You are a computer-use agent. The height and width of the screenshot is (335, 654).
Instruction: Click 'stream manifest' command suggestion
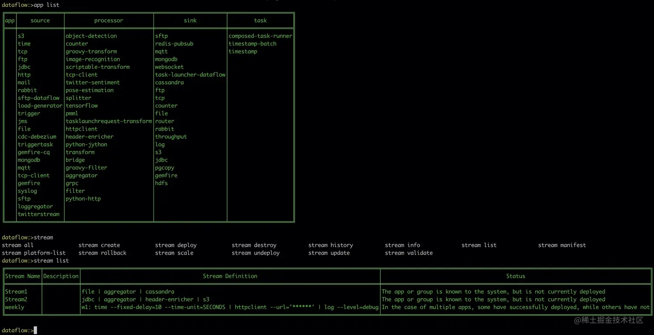562,245
